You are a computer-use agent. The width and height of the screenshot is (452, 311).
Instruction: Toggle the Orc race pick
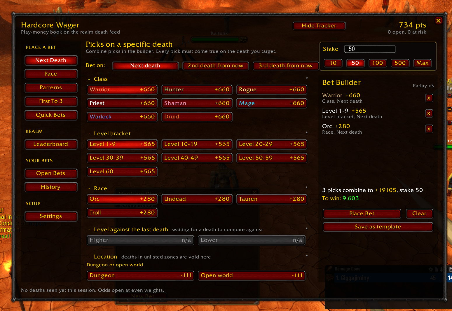click(x=122, y=199)
